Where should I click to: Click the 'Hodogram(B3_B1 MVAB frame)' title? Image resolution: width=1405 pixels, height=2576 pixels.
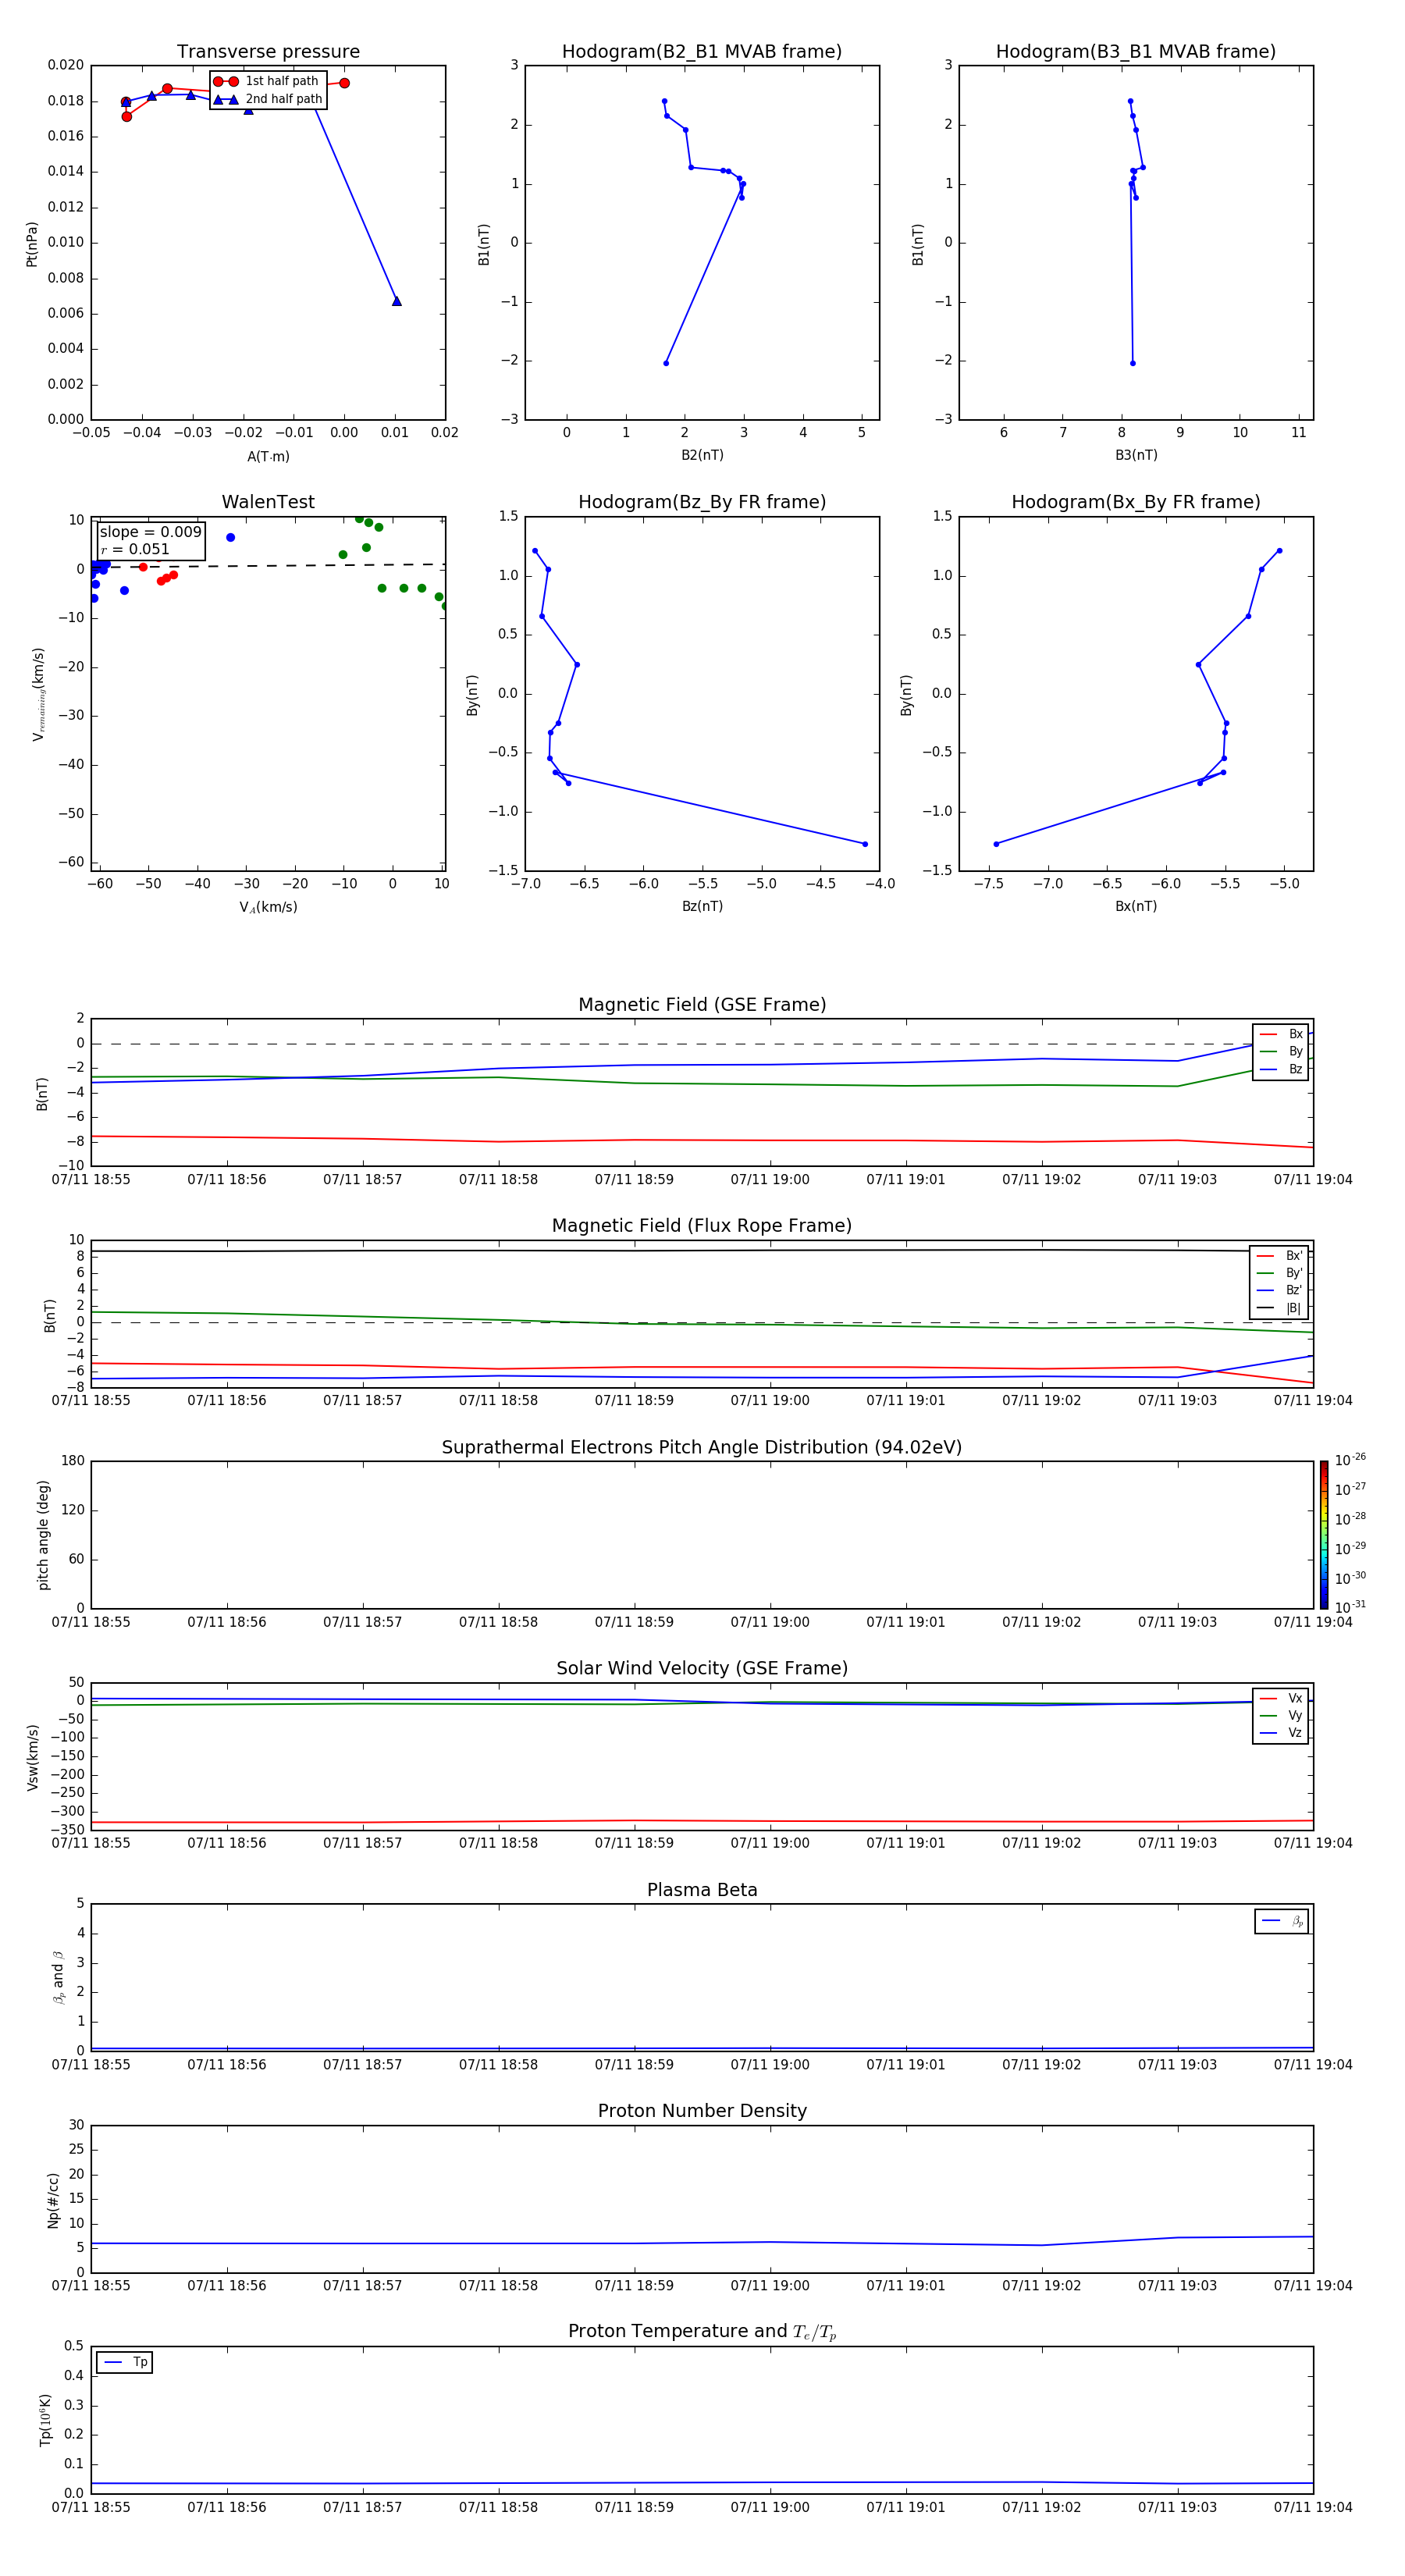pyautogui.click(x=1136, y=52)
